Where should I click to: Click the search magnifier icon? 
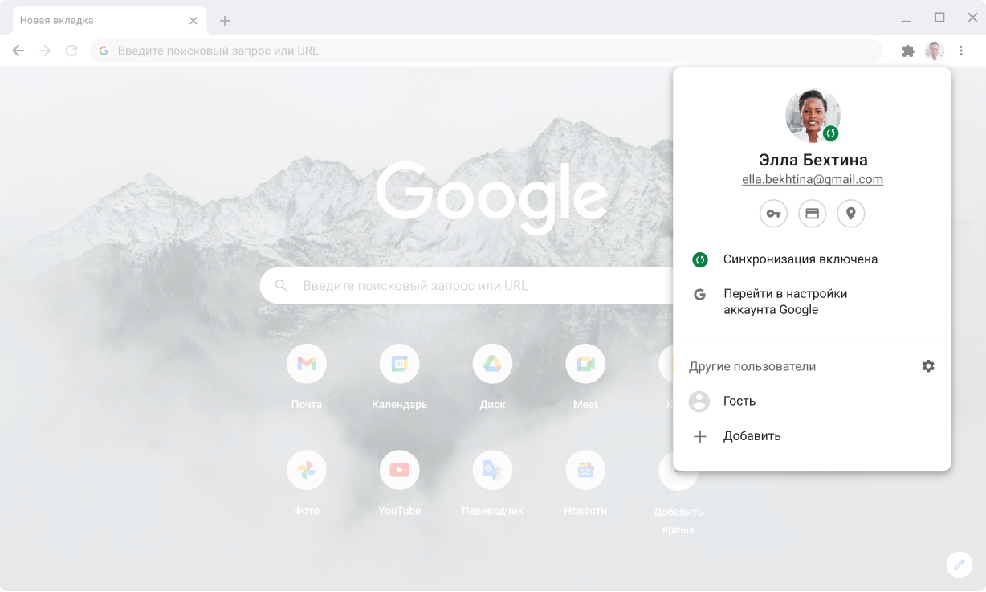281,286
